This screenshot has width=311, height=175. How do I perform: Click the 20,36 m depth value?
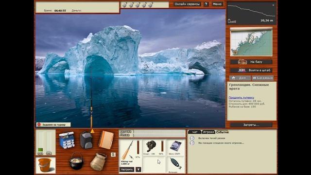click(267, 20)
